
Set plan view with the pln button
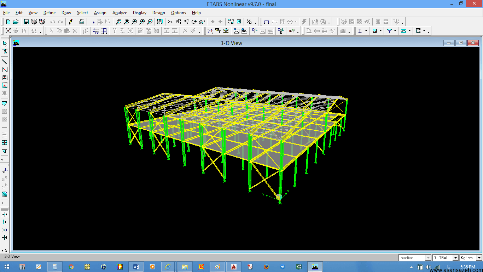[x=178, y=22]
